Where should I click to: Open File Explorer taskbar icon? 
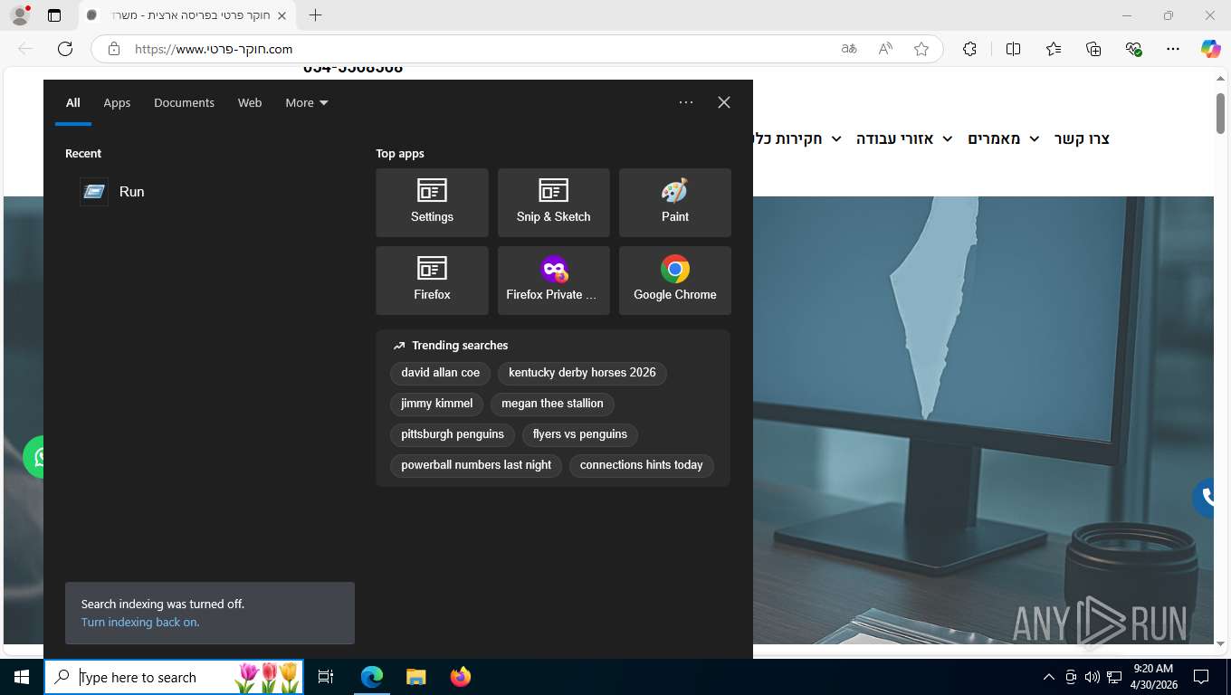click(x=415, y=677)
